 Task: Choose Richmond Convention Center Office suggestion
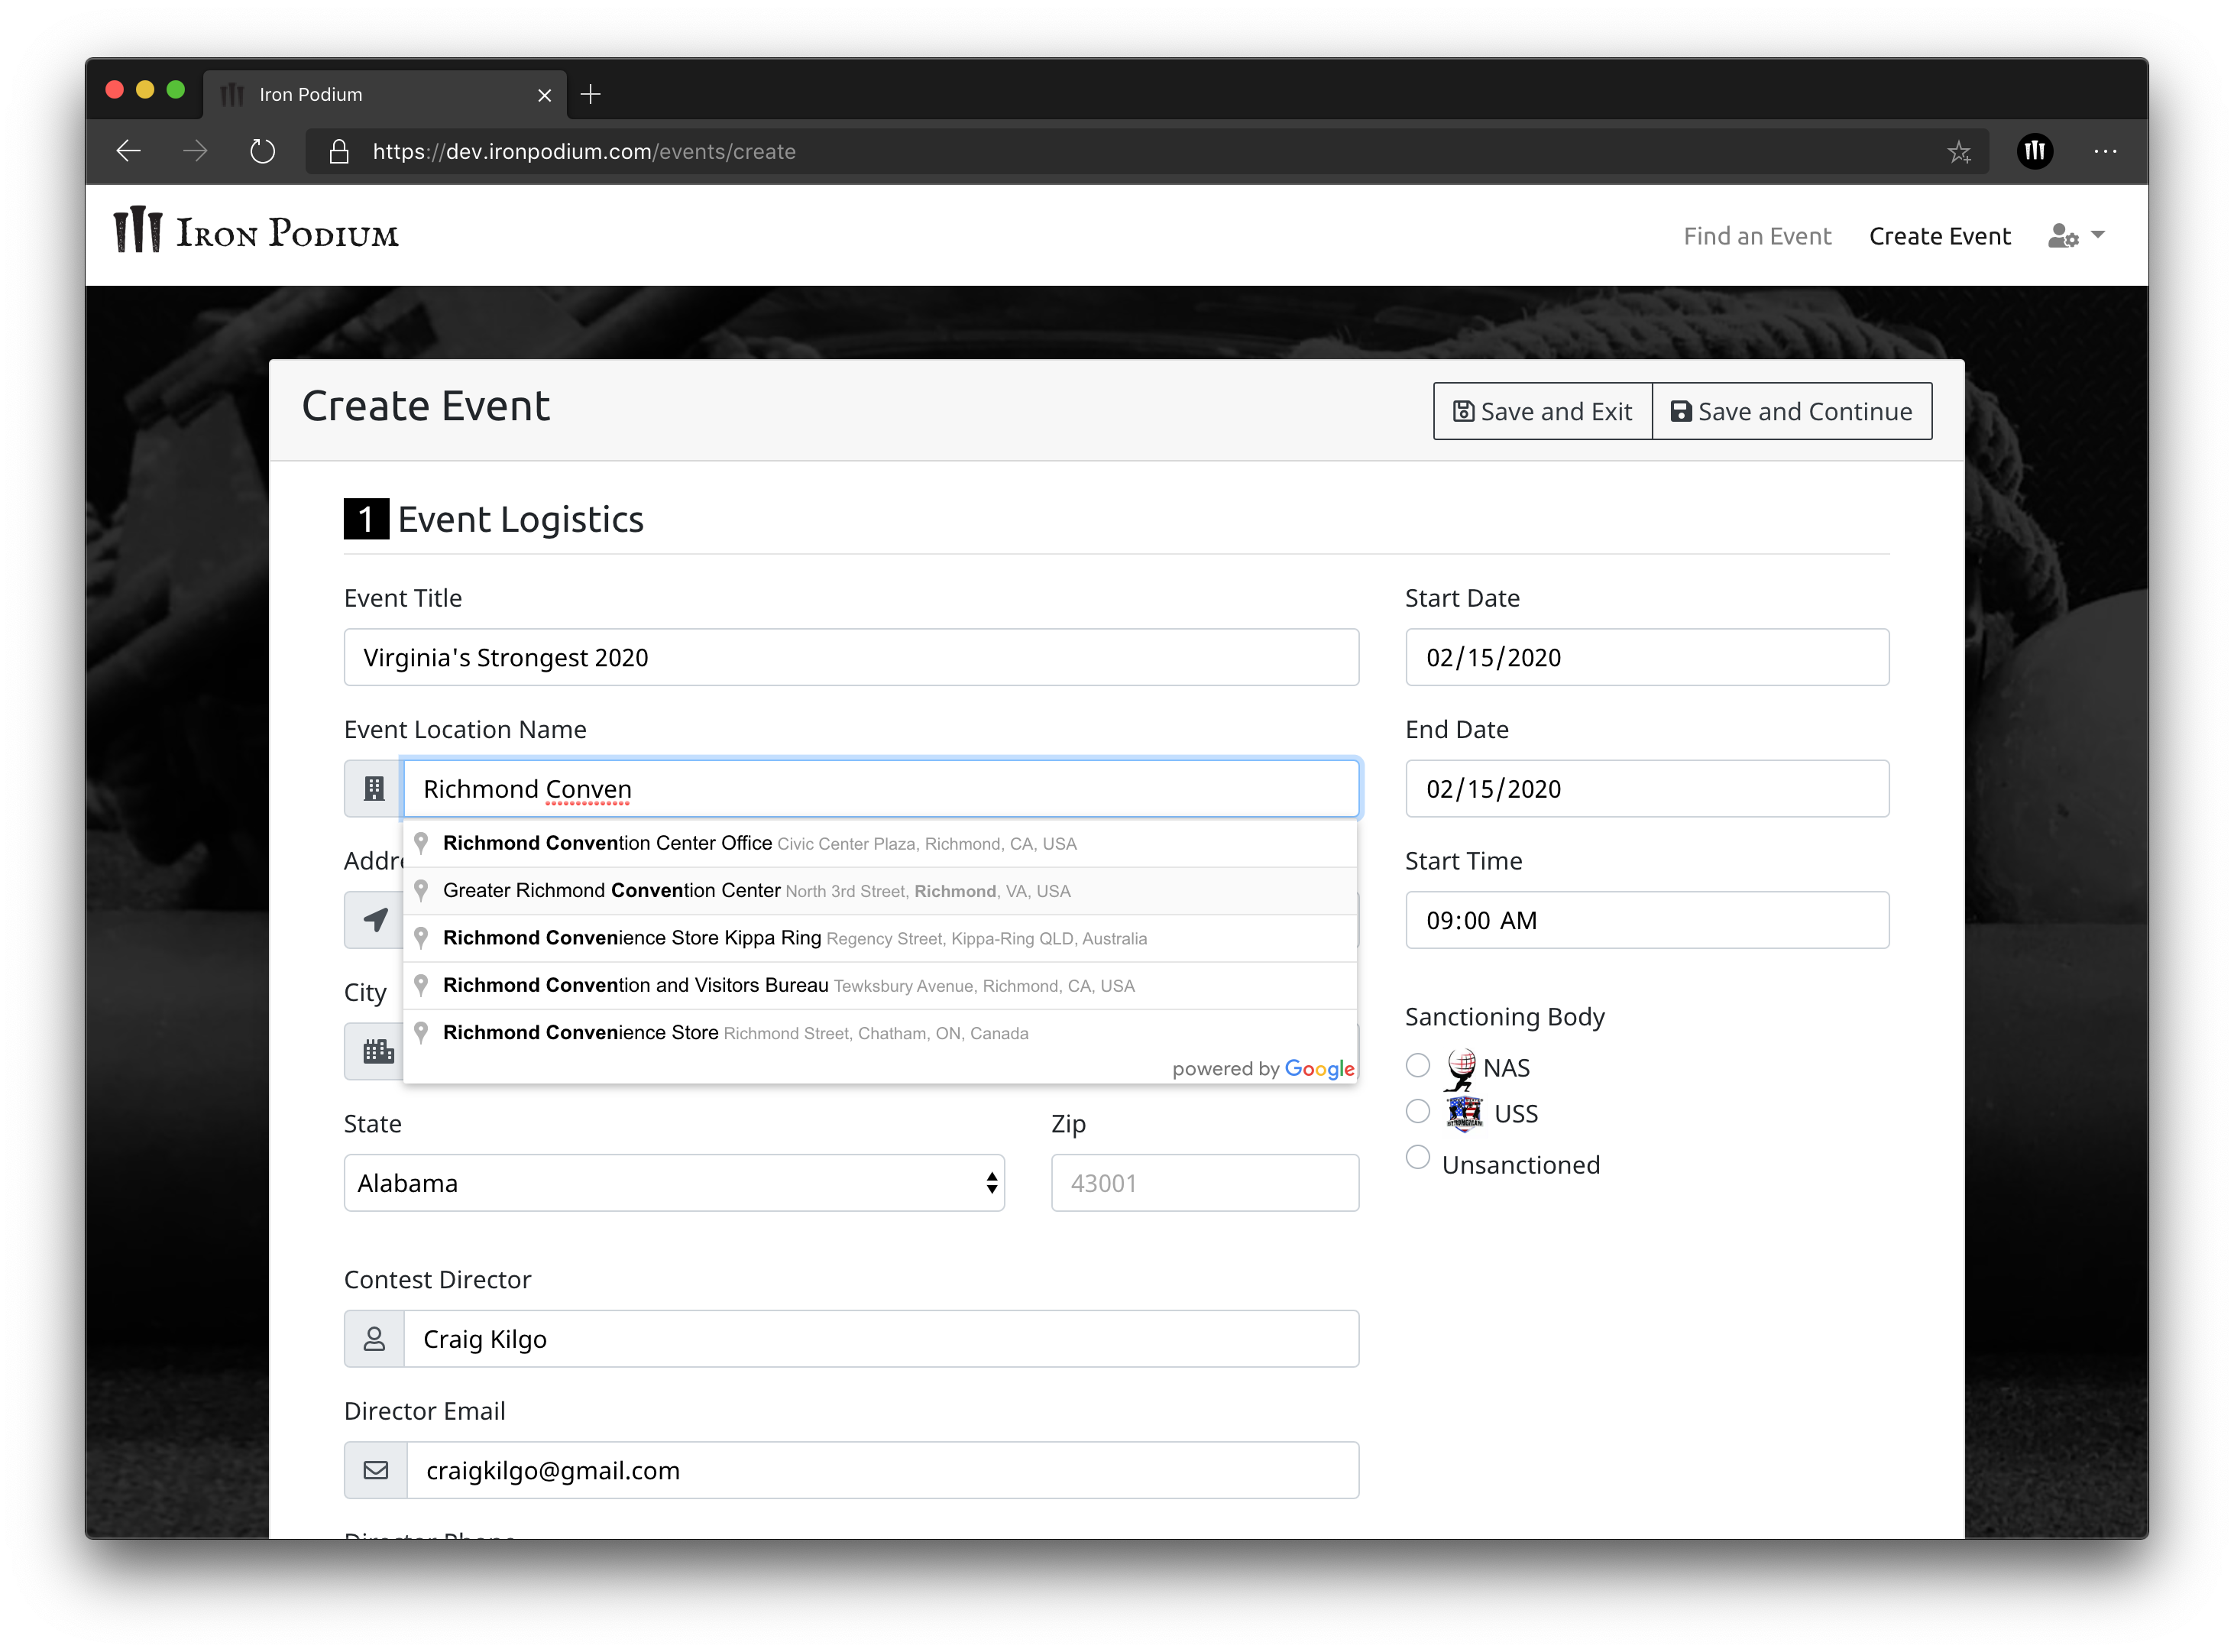(x=880, y=843)
